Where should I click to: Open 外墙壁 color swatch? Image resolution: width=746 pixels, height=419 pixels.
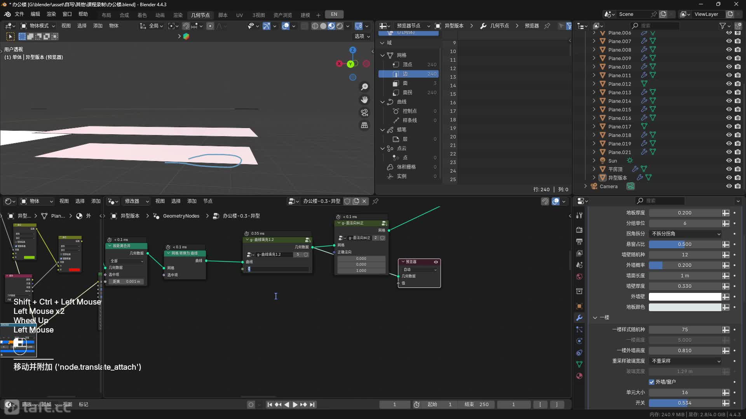click(x=685, y=296)
